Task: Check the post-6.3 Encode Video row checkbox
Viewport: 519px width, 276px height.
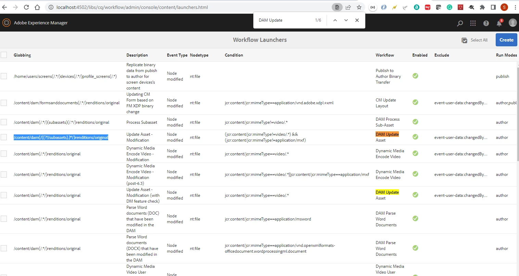Action: tap(4, 174)
